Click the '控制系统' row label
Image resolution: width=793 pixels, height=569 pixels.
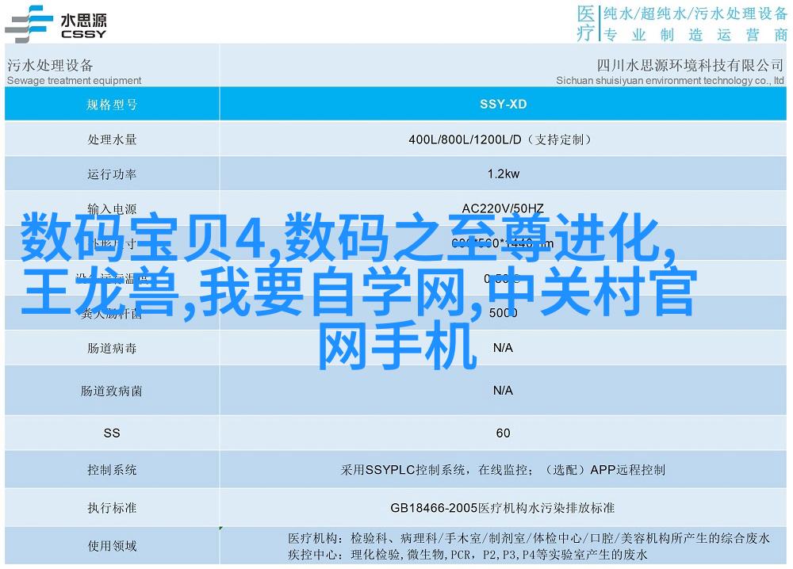pyautogui.click(x=112, y=470)
